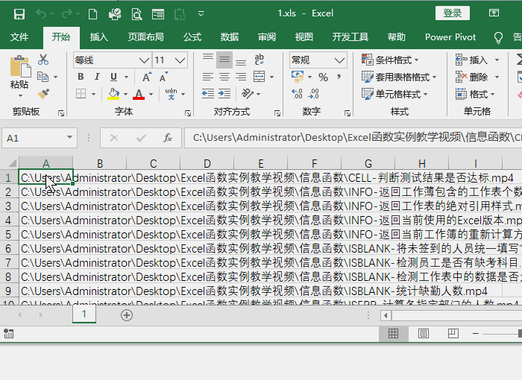522x380 pixels.
Task: Click the Percent Style icon
Action: (323, 77)
